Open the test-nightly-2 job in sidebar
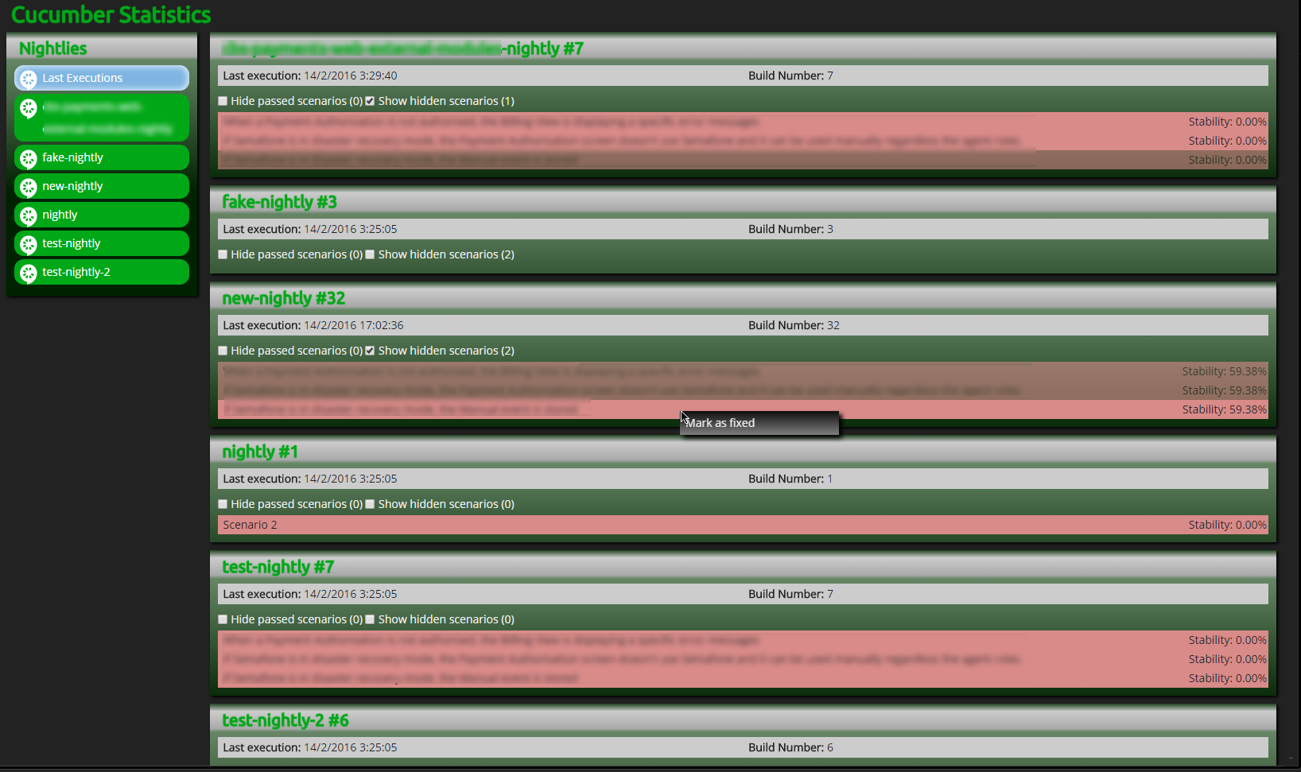The image size is (1301, 772). pyautogui.click(x=76, y=272)
